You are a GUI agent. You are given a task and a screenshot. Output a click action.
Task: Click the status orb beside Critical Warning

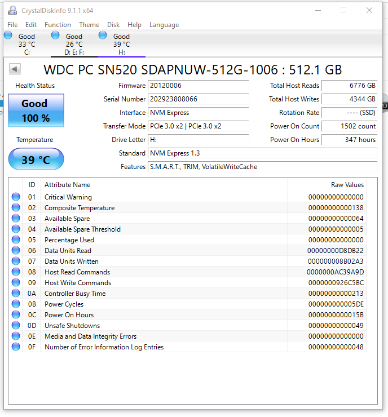(16, 197)
